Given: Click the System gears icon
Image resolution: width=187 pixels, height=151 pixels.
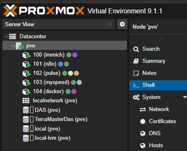Looking at the screenshot, I should 136,97.
